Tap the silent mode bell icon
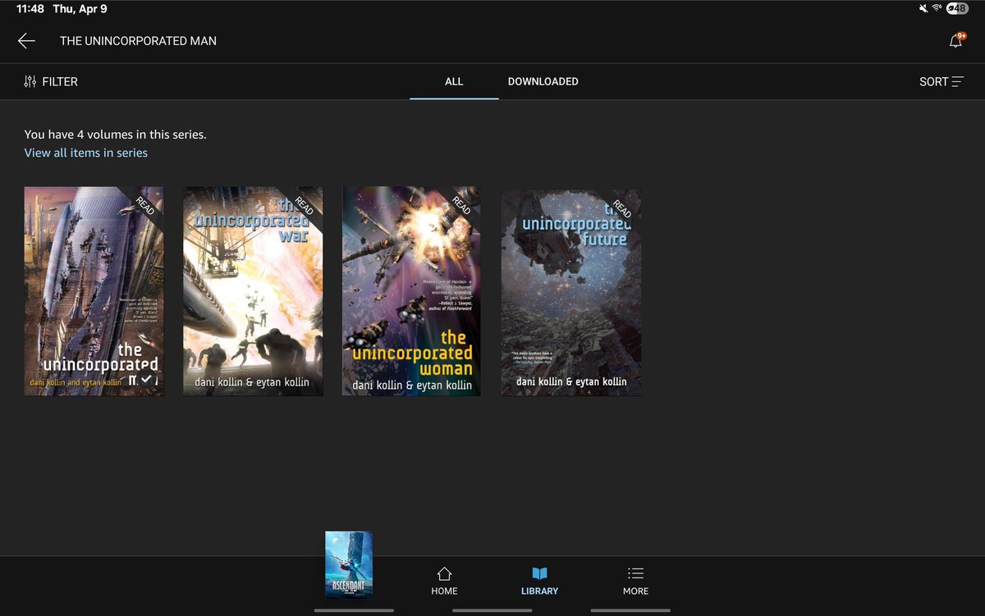 (x=923, y=8)
